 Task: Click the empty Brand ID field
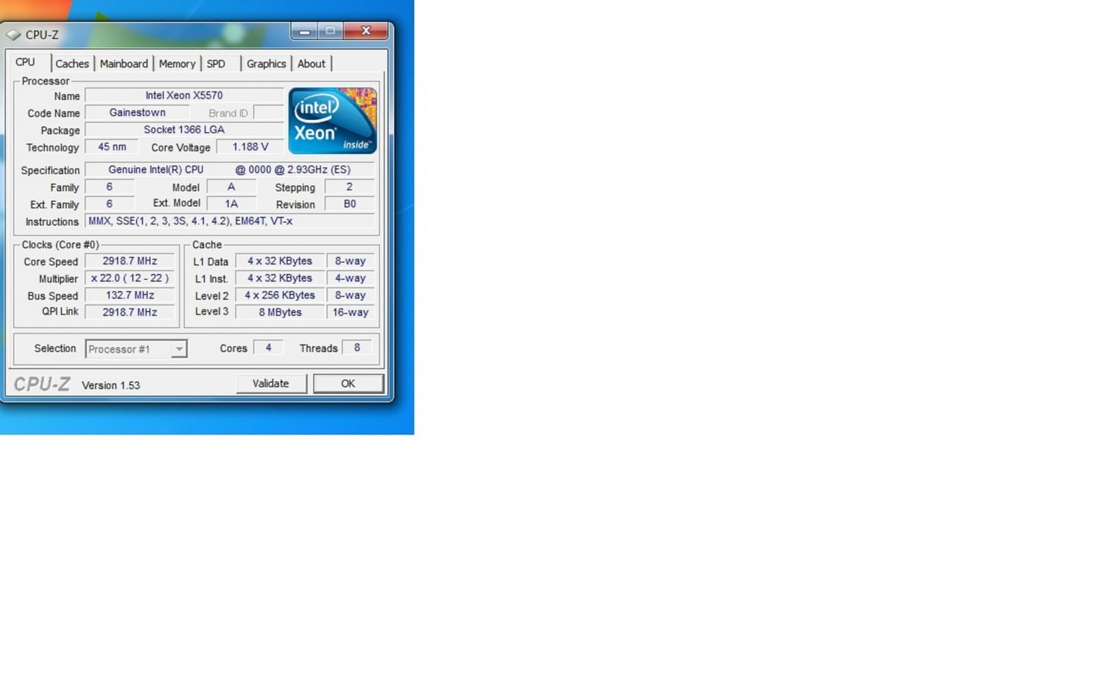[268, 113]
